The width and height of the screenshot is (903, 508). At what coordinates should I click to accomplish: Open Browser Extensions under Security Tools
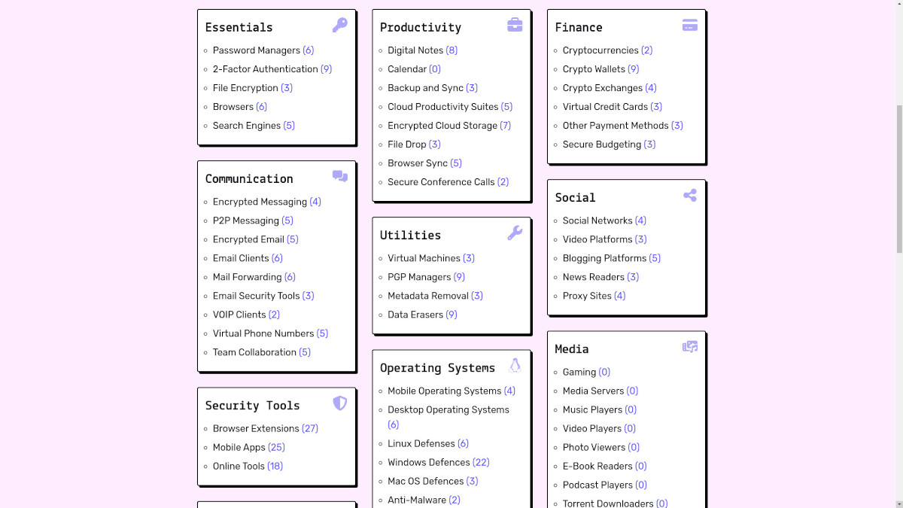(x=256, y=428)
